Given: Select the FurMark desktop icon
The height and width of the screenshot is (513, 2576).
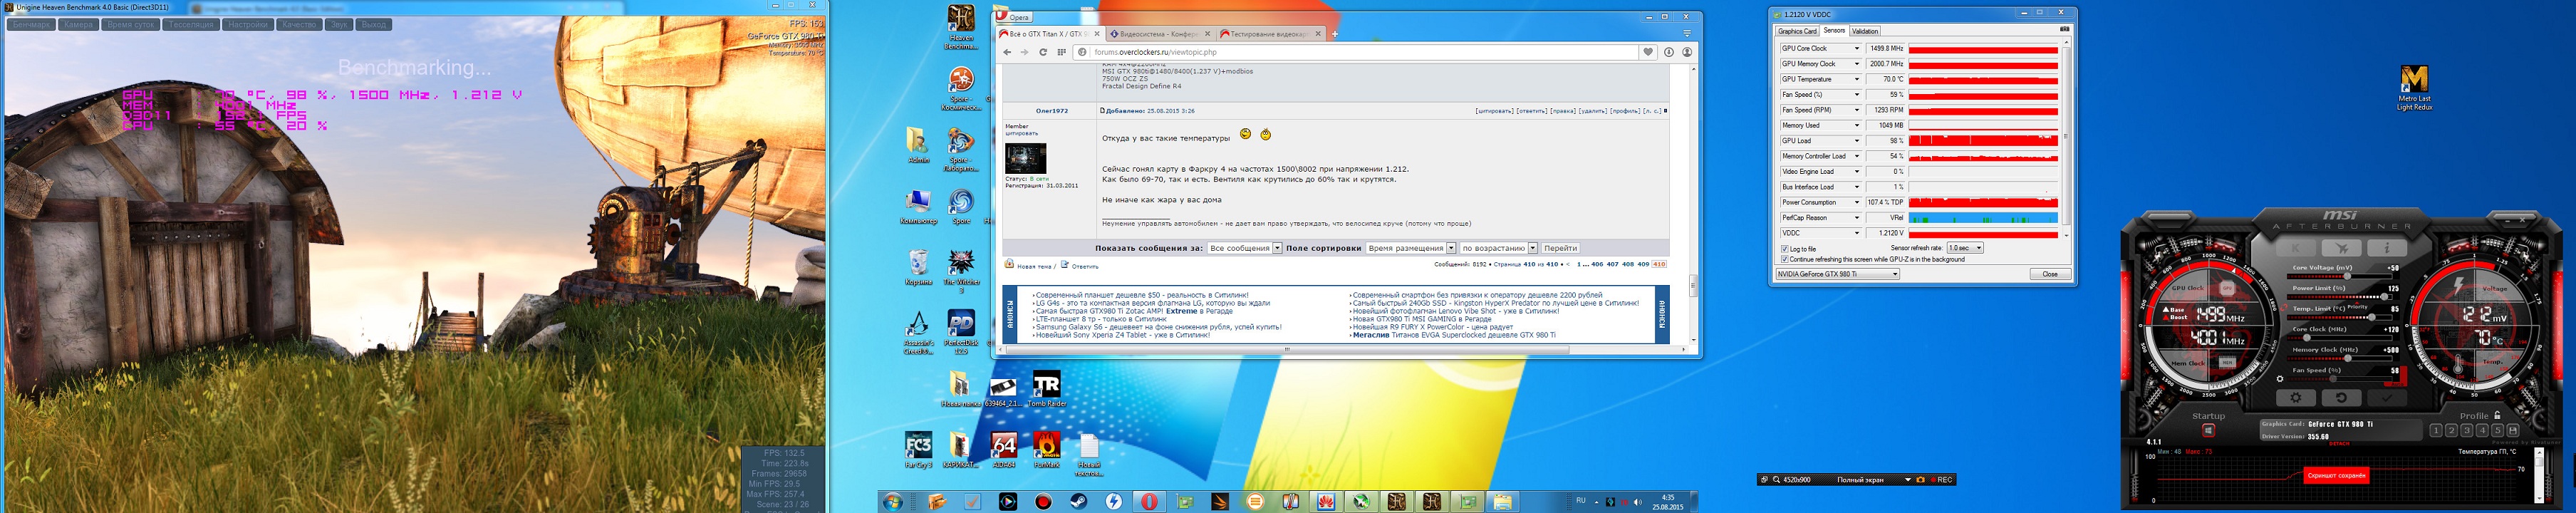Looking at the screenshot, I should pos(1047,450).
